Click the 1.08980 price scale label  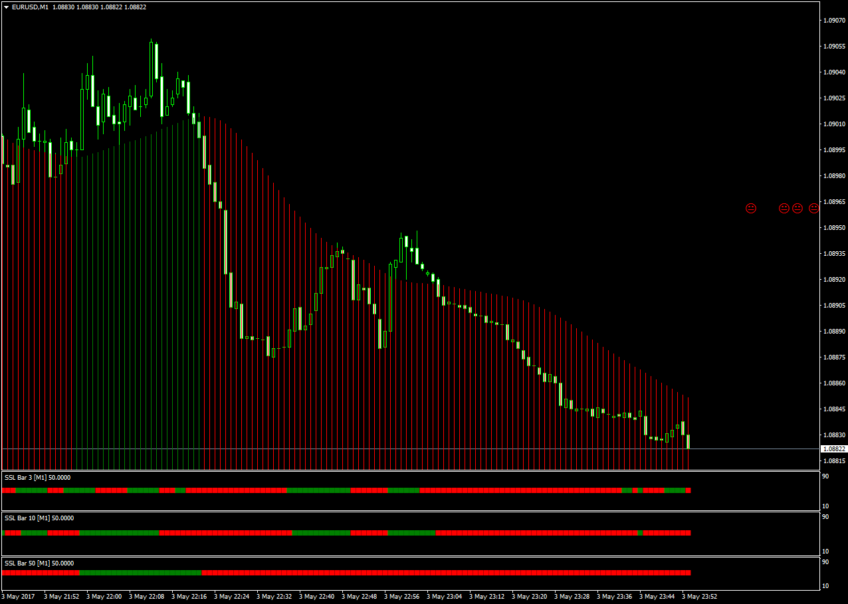(834, 176)
